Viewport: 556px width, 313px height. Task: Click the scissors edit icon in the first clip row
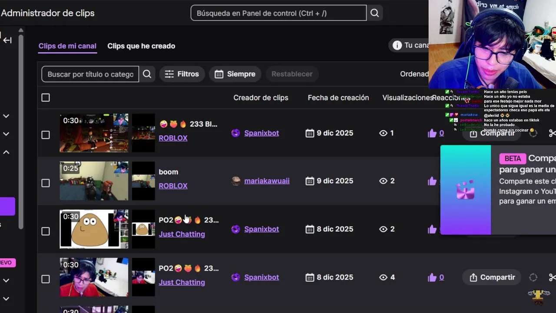click(x=552, y=133)
